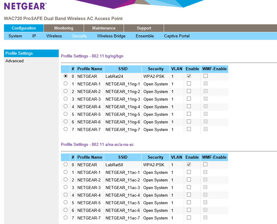The image size is (277, 224).
Task: Click the WAC720 ProSAFE product title
Action: [63, 19]
